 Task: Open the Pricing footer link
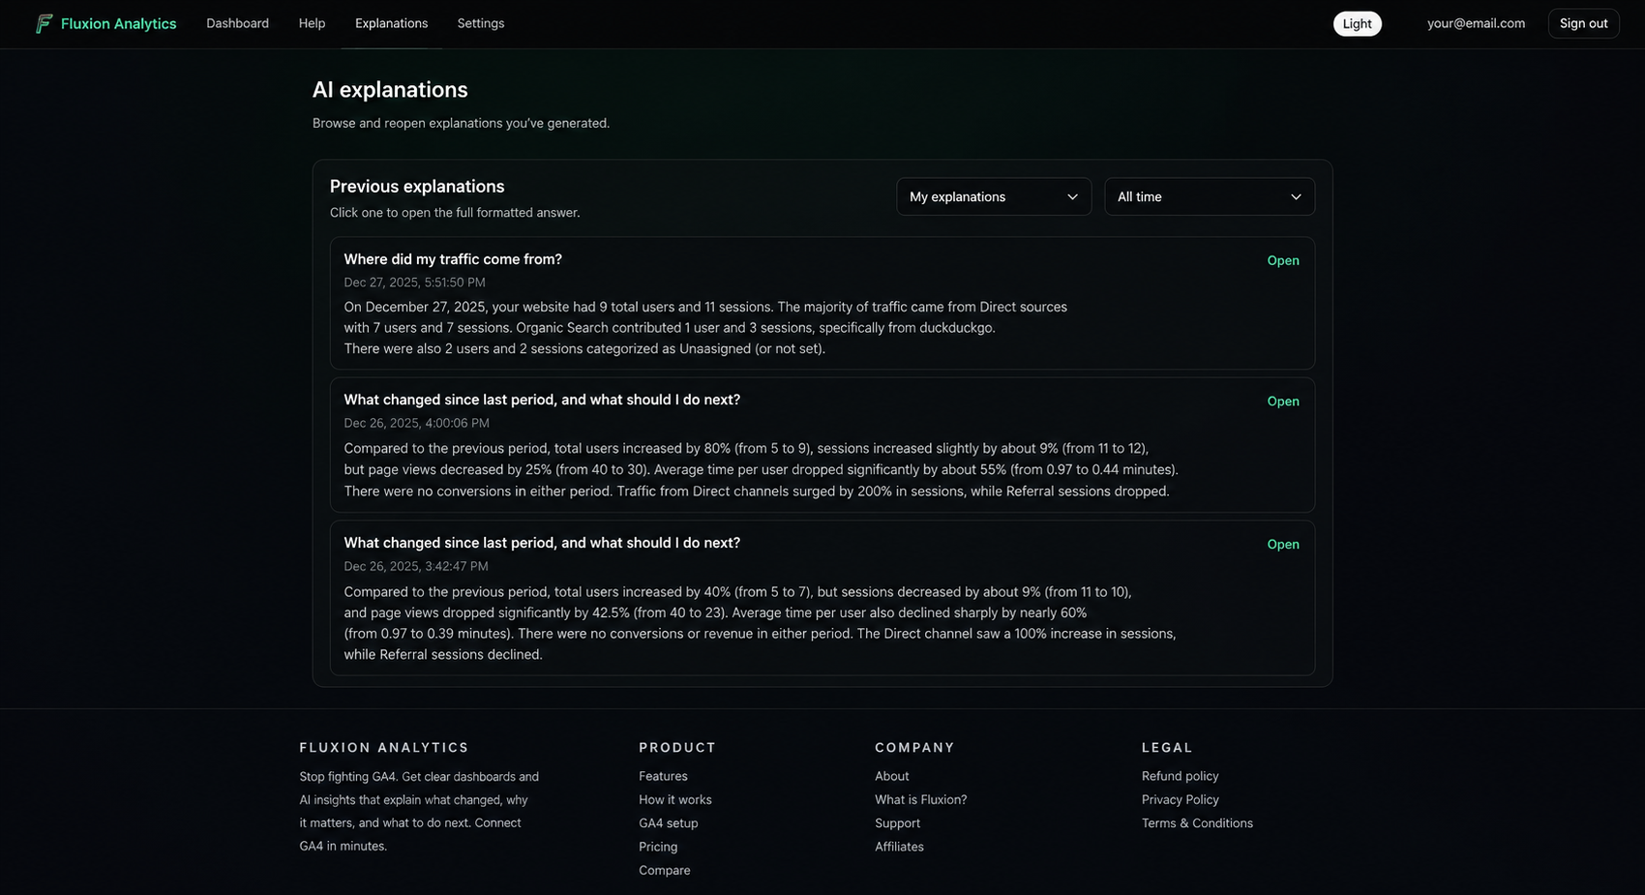click(x=658, y=847)
